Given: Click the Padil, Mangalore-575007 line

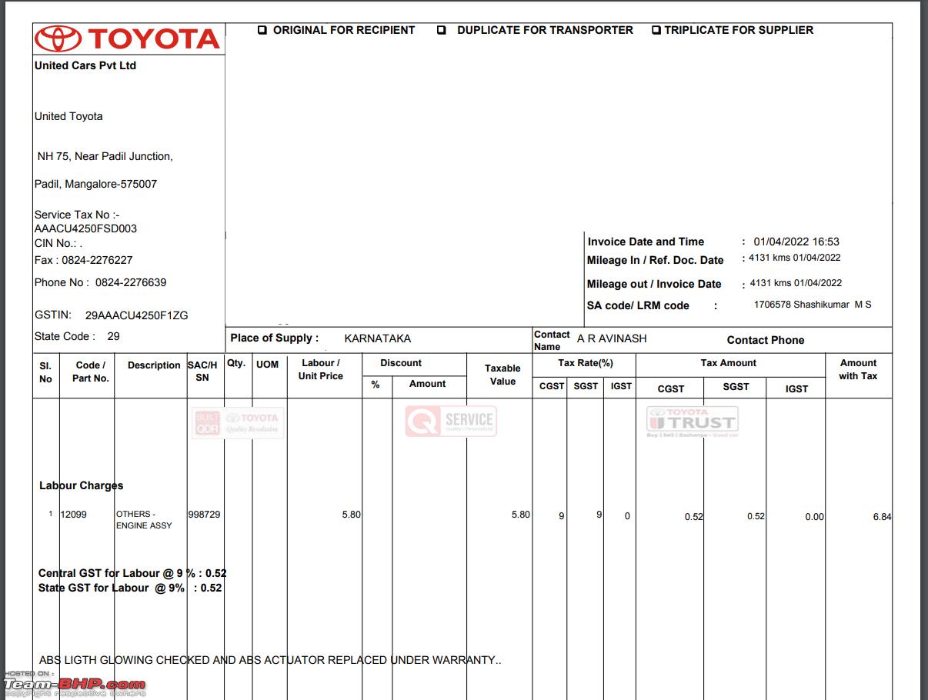Looking at the screenshot, I should [x=95, y=184].
